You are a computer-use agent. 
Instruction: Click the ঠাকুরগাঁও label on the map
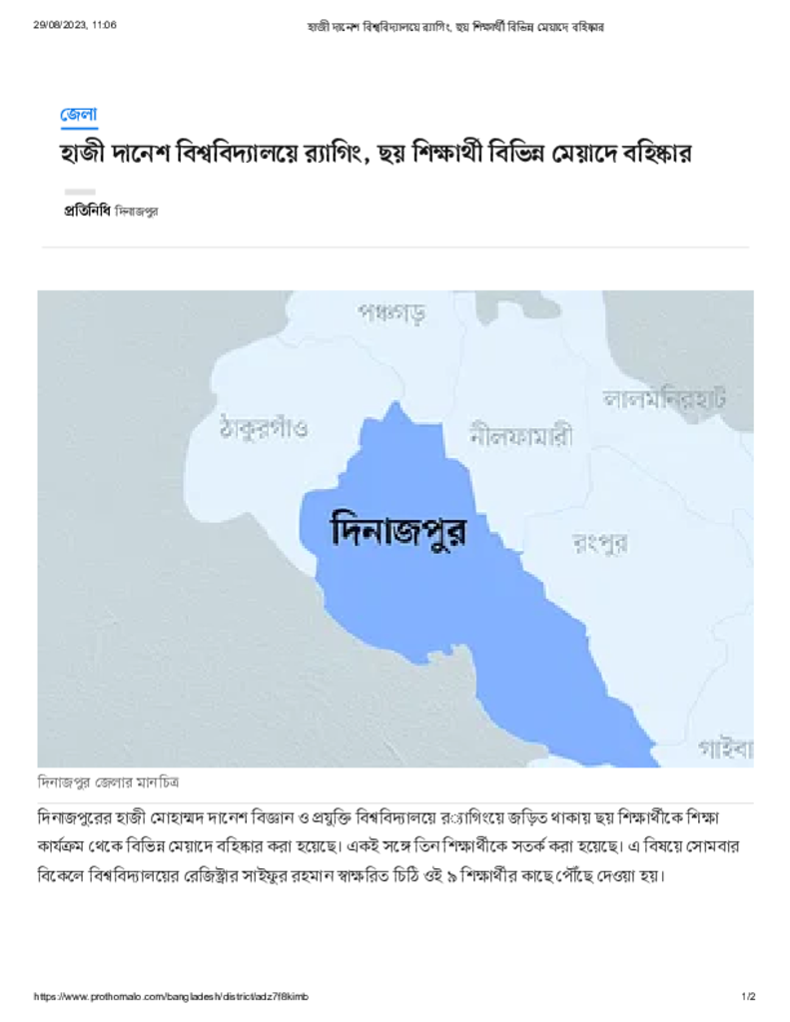click(264, 430)
